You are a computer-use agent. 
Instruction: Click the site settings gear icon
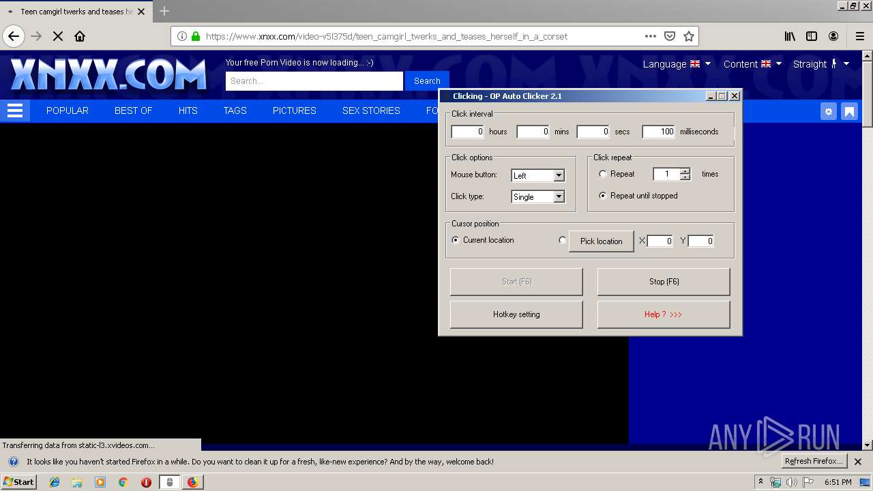tap(829, 111)
